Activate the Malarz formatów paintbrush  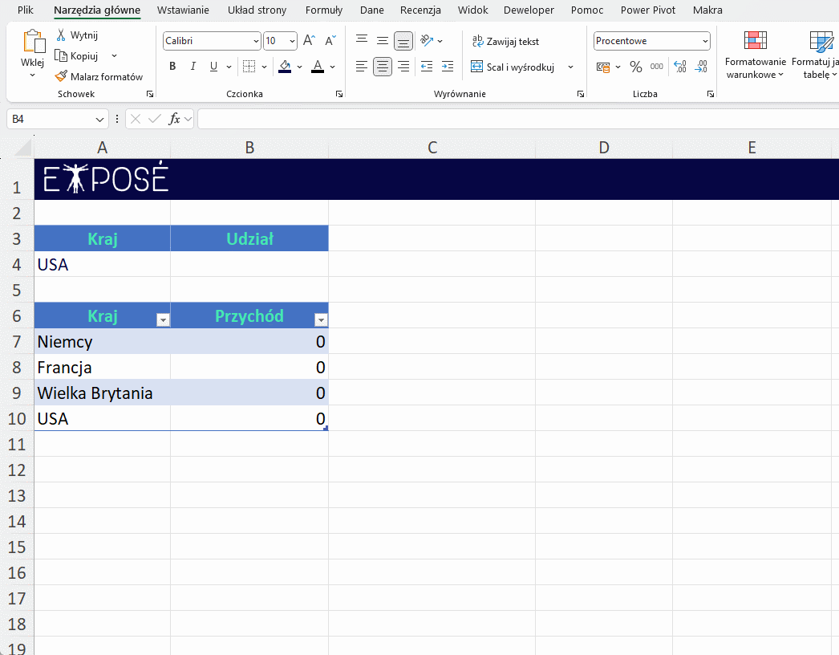click(x=61, y=76)
